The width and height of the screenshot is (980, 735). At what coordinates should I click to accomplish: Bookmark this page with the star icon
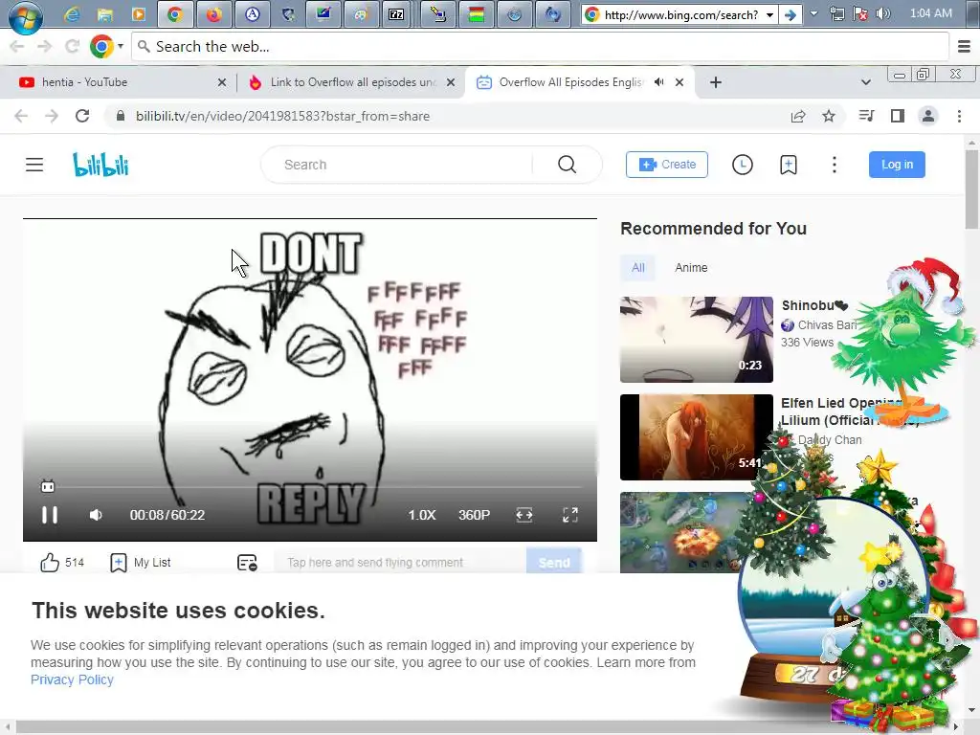click(x=829, y=116)
